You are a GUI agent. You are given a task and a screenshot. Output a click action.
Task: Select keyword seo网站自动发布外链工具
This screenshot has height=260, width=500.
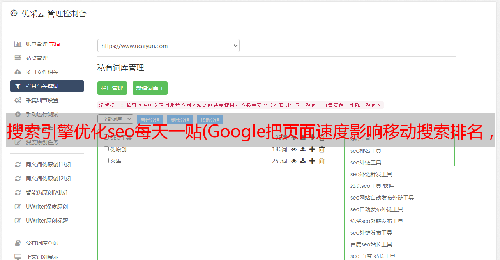pos(382,198)
